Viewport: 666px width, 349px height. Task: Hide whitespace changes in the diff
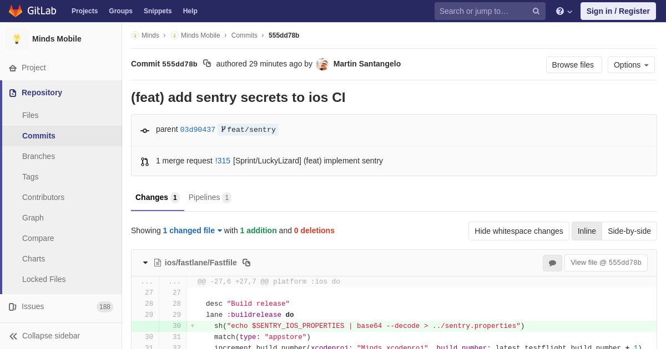[x=519, y=231]
